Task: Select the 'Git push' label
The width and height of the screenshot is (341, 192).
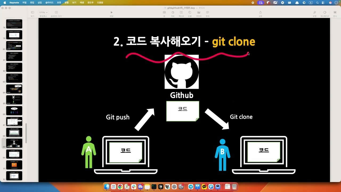Action: [118, 117]
